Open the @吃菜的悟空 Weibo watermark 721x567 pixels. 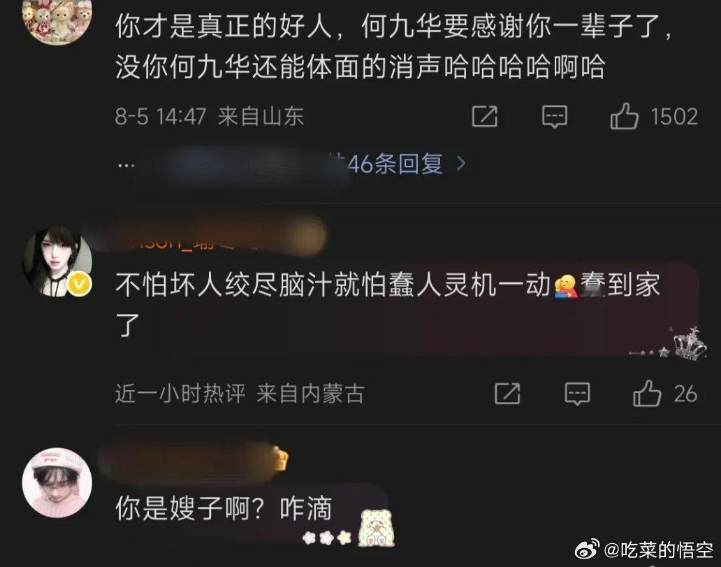[645, 549]
